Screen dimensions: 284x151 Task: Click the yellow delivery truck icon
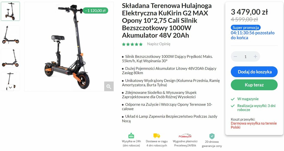click(x=157, y=136)
